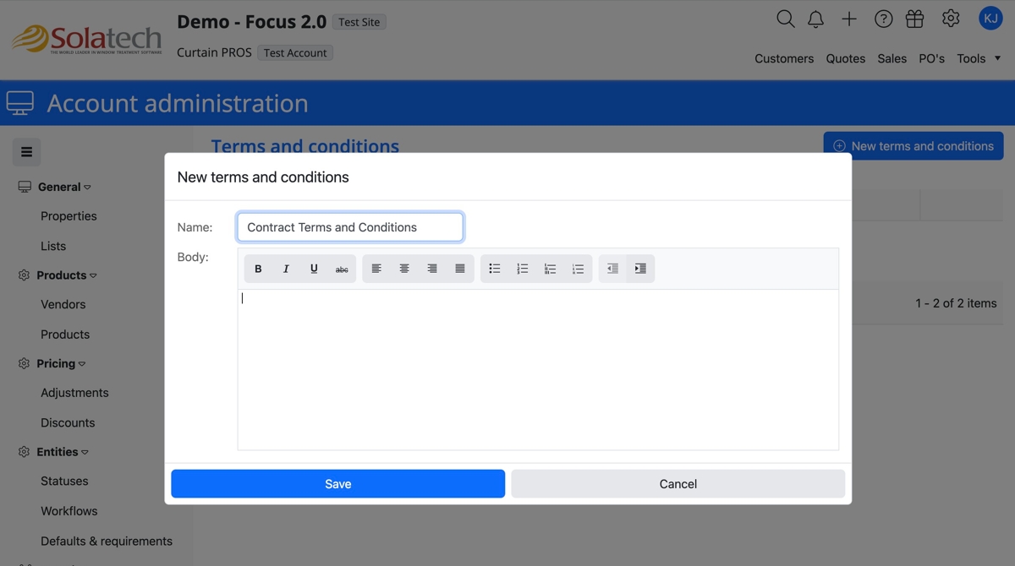This screenshot has width=1015, height=566.
Task: Click the gear icon beside Pricing section
Action: (24, 363)
